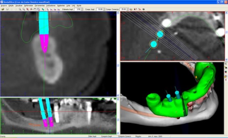Reset the 3D view with the rotate-back icon
Image resolution: width=228 pixels, height=138 pixels.
pos(226,64)
